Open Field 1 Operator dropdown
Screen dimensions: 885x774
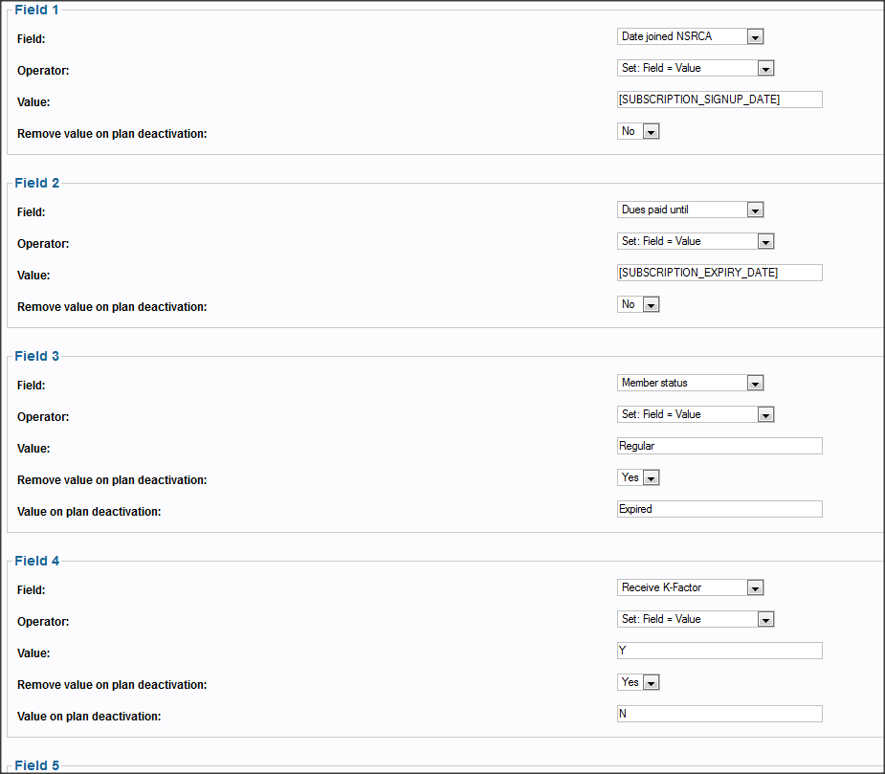point(696,68)
